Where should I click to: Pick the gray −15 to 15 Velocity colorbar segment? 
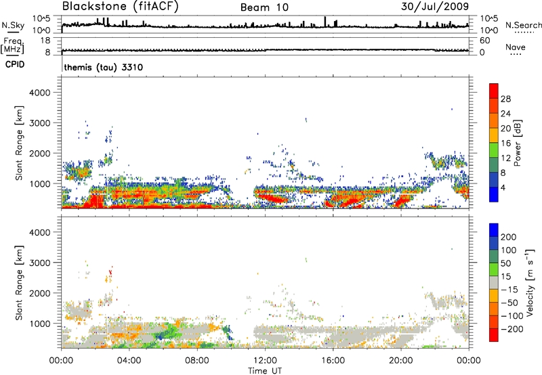coord(494,282)
